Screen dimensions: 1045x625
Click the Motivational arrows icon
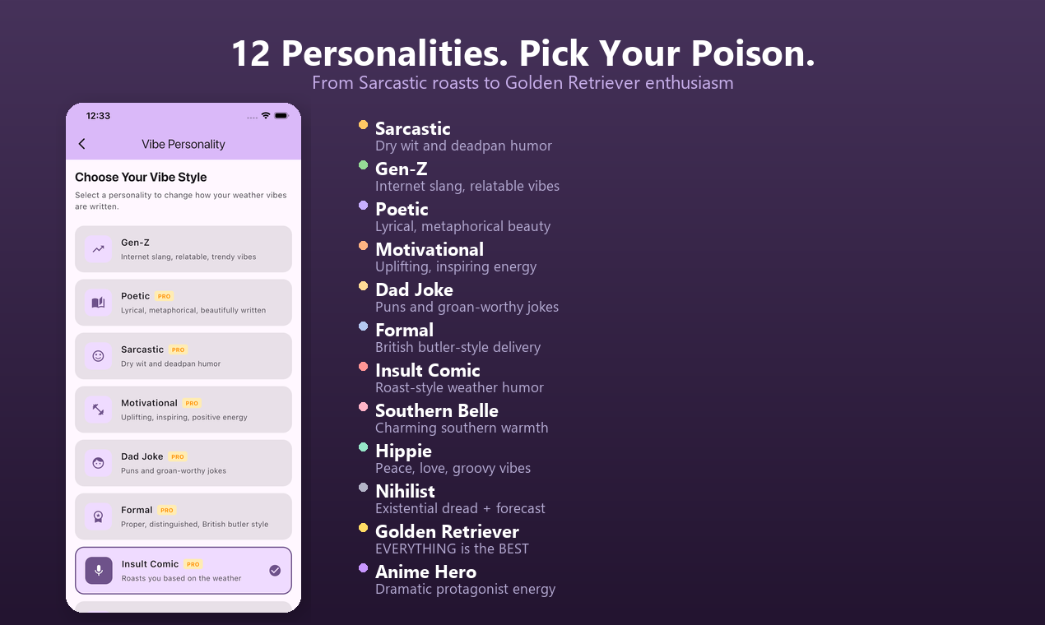pyautogui.click(x=99, y=409)
